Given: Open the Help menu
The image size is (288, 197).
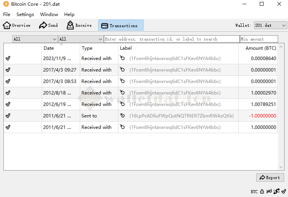Looking at the screenshot, I should [x=69, y=14].
